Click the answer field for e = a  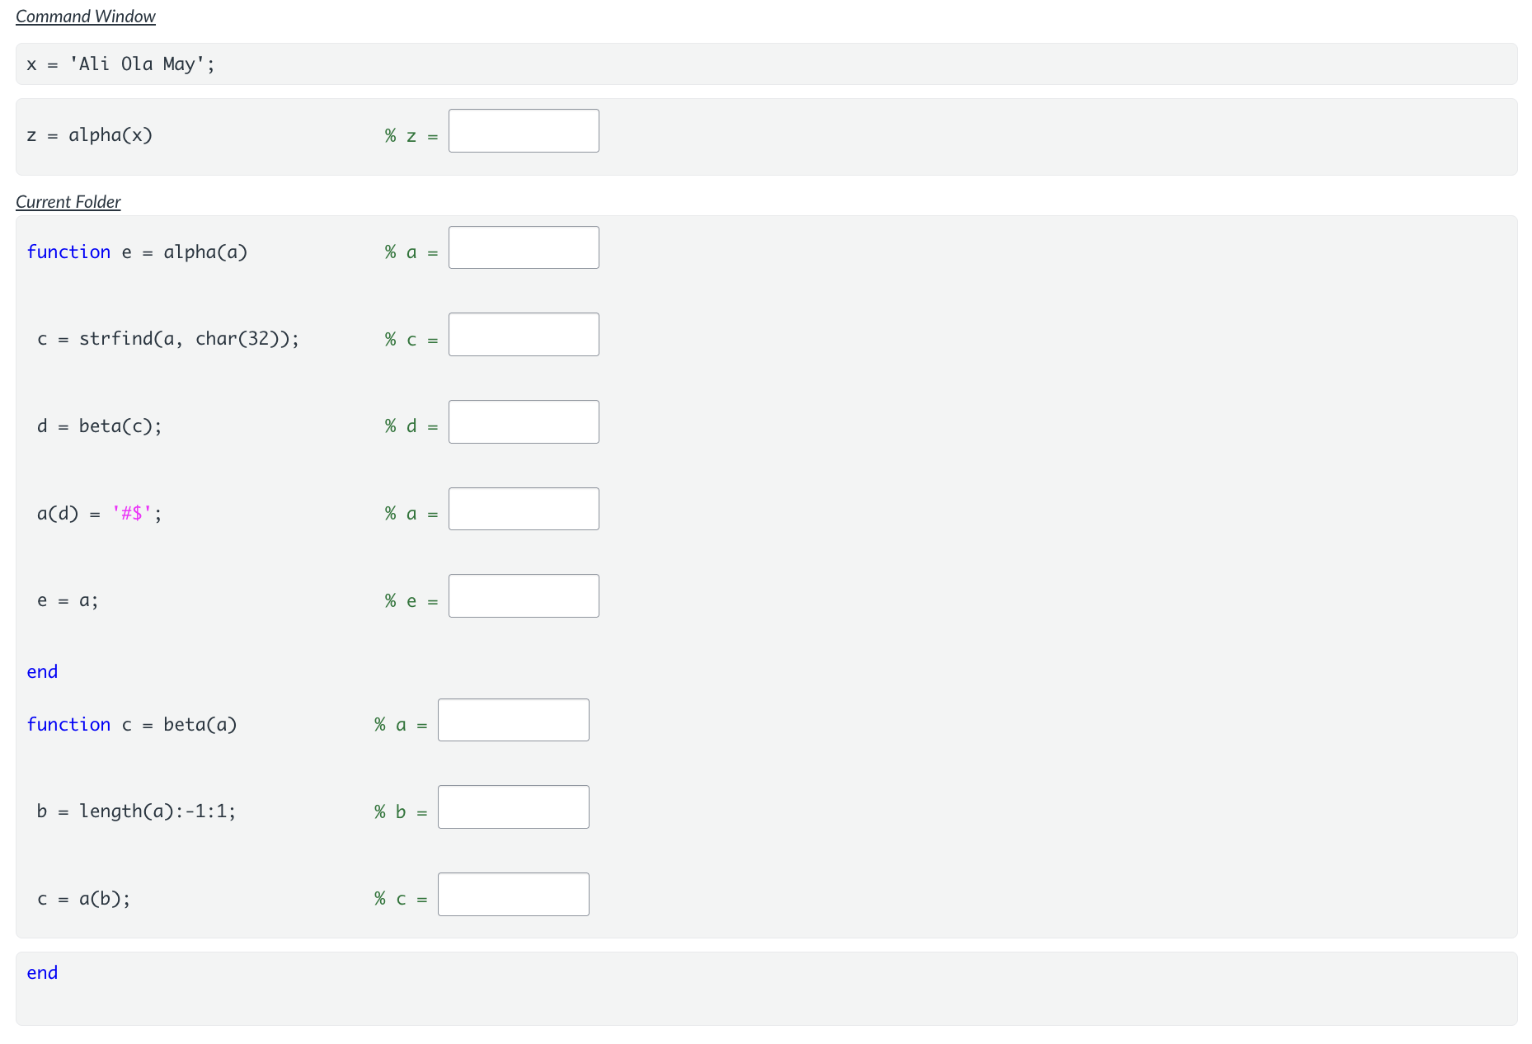[x=524, y=596]
